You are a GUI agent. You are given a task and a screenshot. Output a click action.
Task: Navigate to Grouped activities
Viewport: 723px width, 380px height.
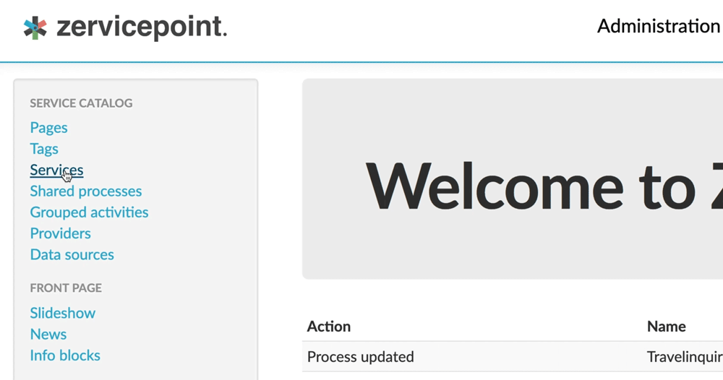[89, 212]
